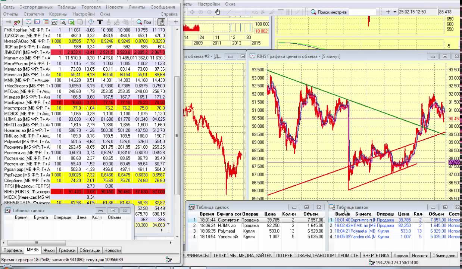
Task: Select the trend line drawing tool
Action: pos(229,12)
